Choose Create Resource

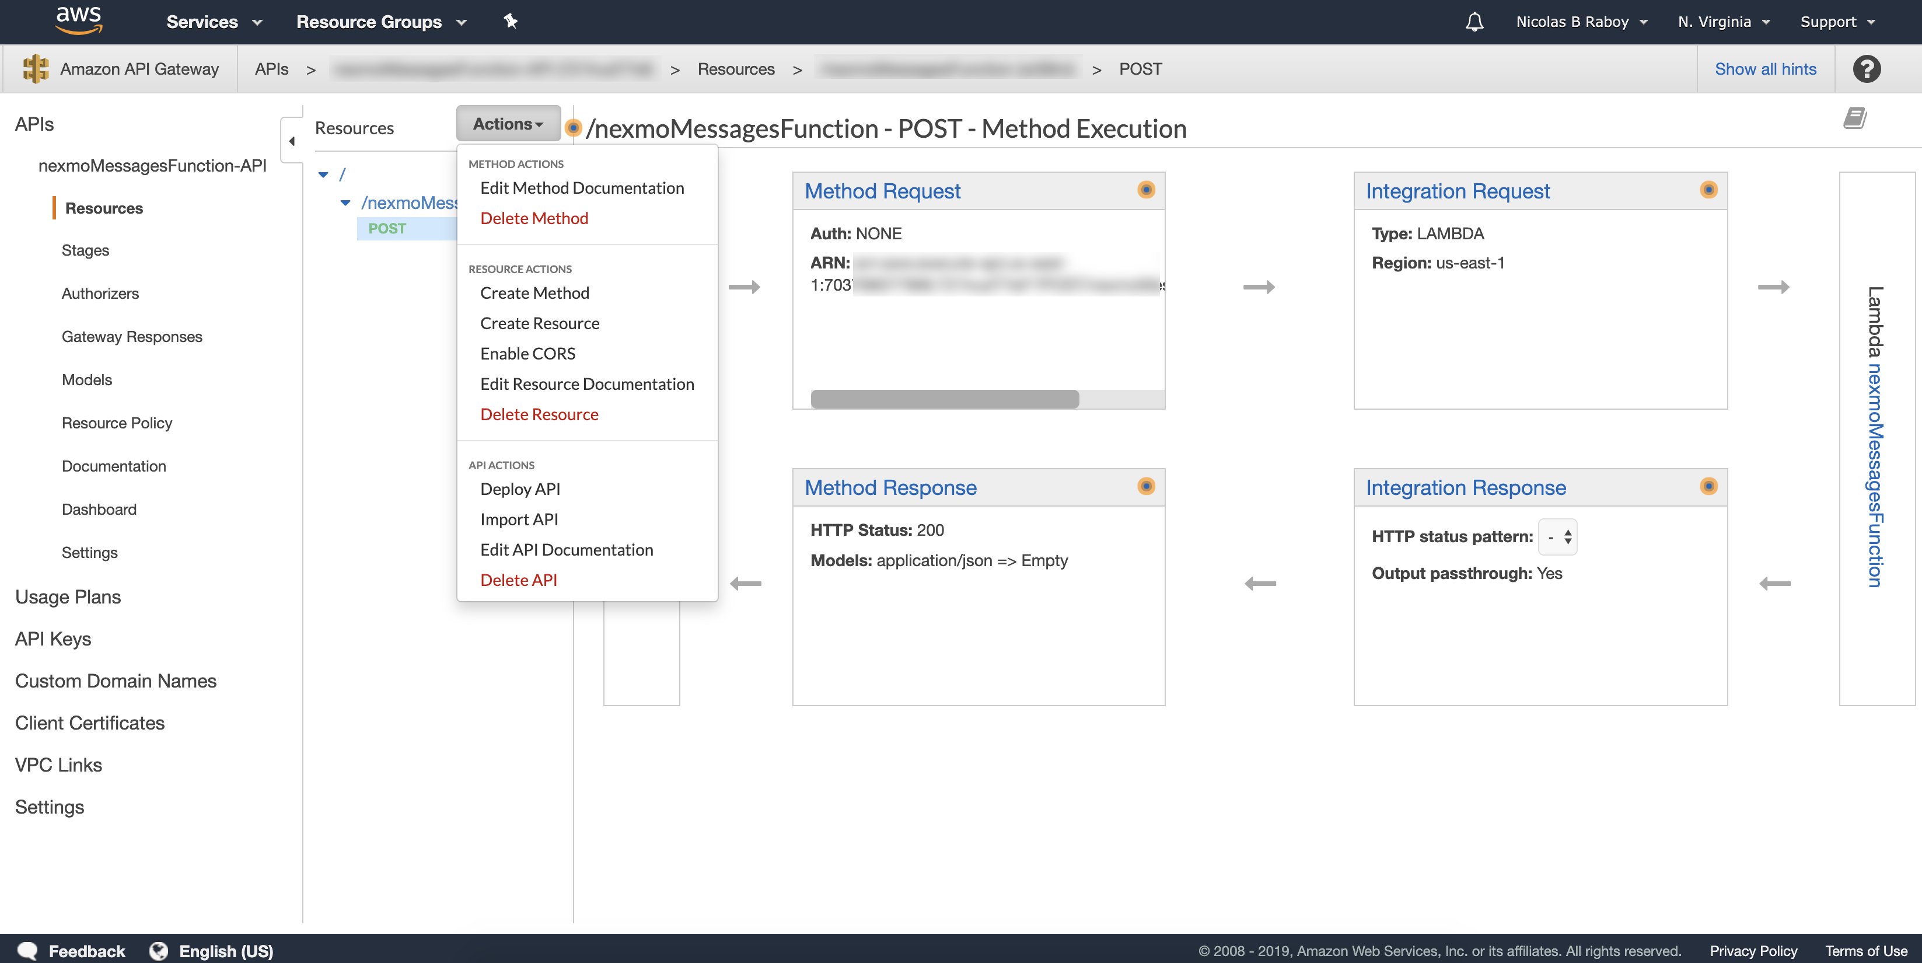540,323
